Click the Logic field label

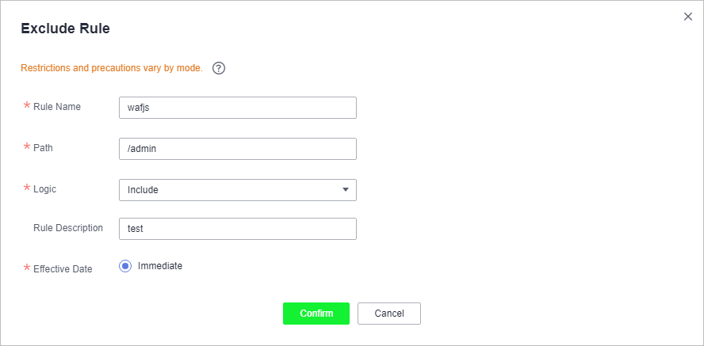tap(45, 189)
